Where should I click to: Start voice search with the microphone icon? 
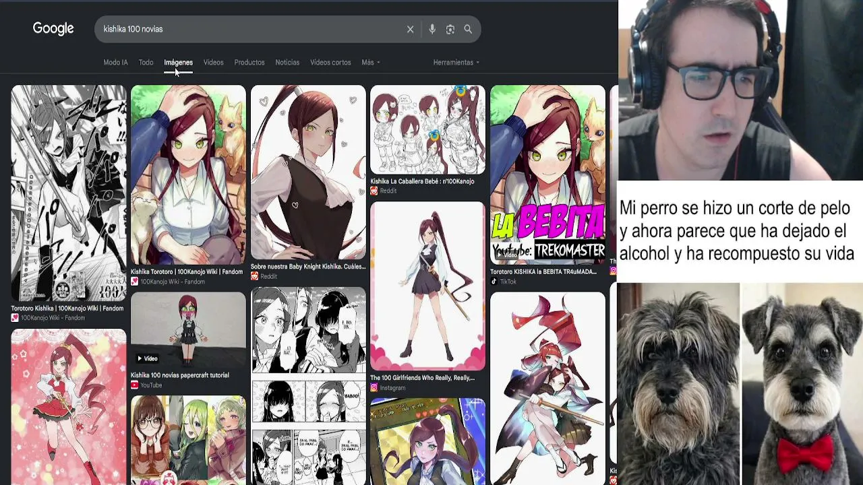coord(432,29)
